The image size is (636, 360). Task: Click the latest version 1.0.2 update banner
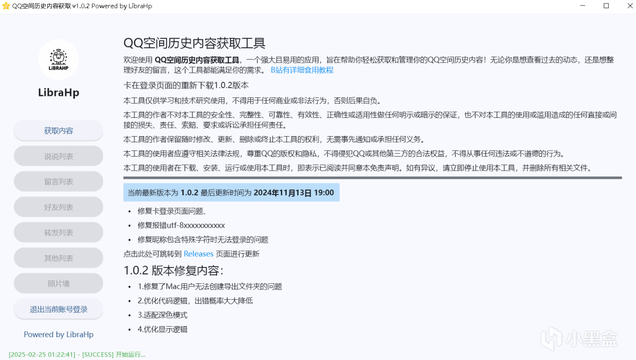pyautogui.click(x=231, y=192)
